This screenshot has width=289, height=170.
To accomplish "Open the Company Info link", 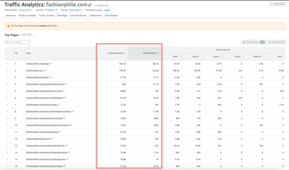I will click(x=102, y=5).
